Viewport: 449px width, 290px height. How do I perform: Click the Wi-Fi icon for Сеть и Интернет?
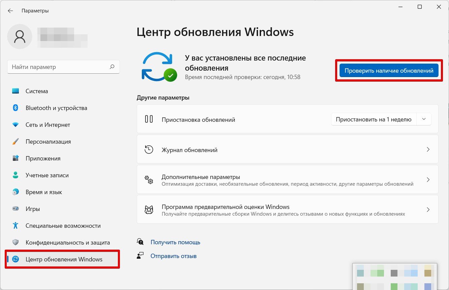pos(15,125)
